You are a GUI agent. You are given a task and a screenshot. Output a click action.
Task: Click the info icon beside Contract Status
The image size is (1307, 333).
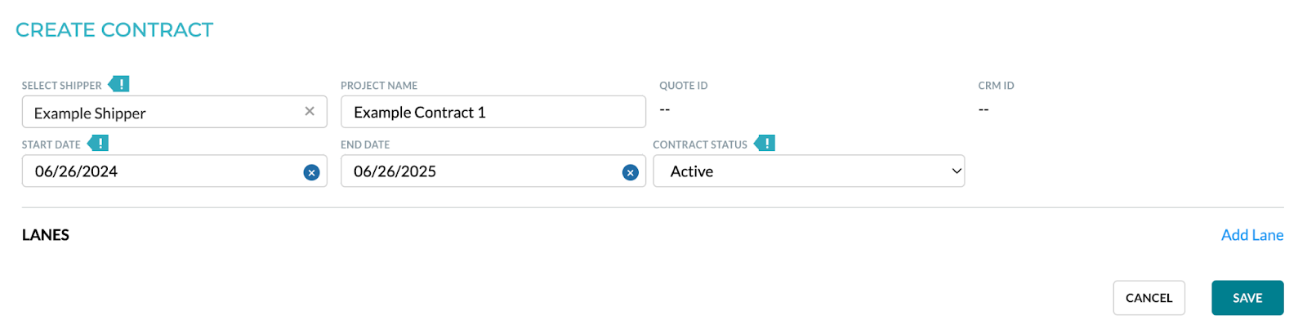[x=765, y=144]
